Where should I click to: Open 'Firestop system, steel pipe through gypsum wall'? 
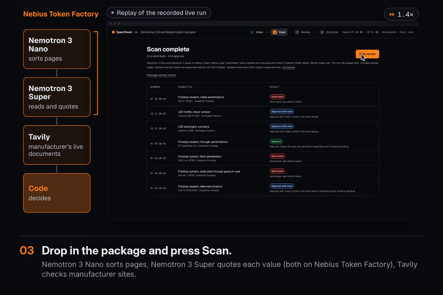209,171
